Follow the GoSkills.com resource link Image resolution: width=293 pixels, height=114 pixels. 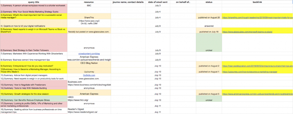89,75
